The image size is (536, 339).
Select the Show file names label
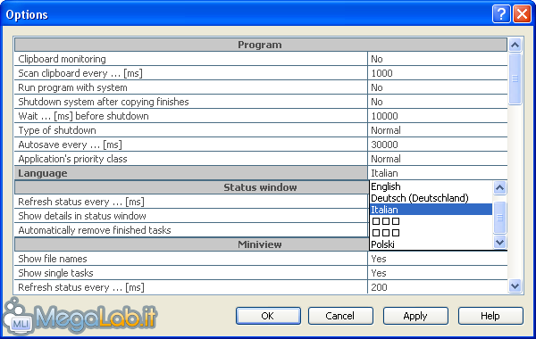tap(191, 259)
